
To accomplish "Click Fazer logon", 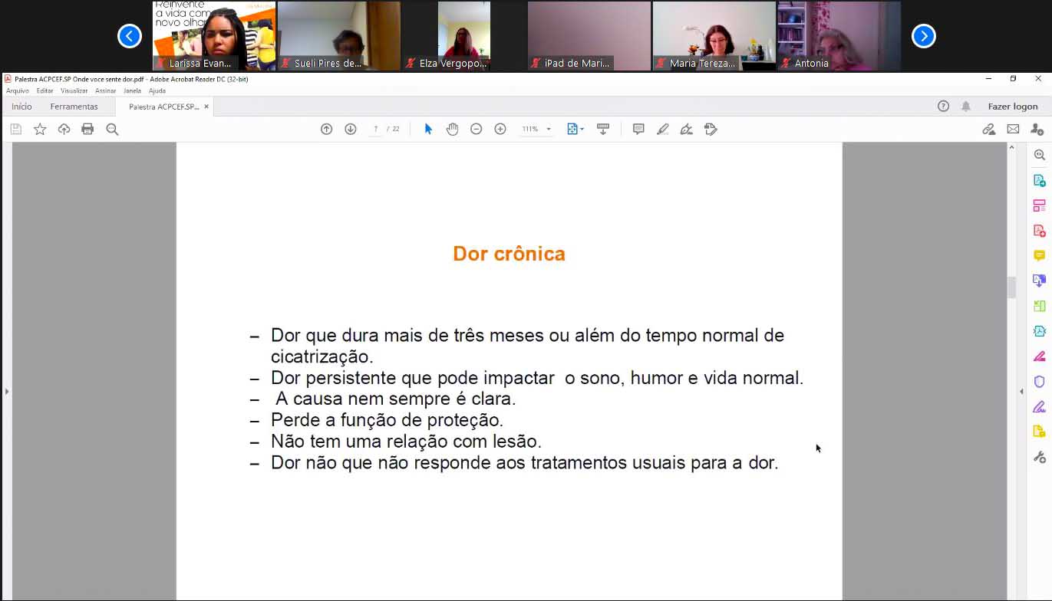I will pyautogui.click(x=1012, y=107).
